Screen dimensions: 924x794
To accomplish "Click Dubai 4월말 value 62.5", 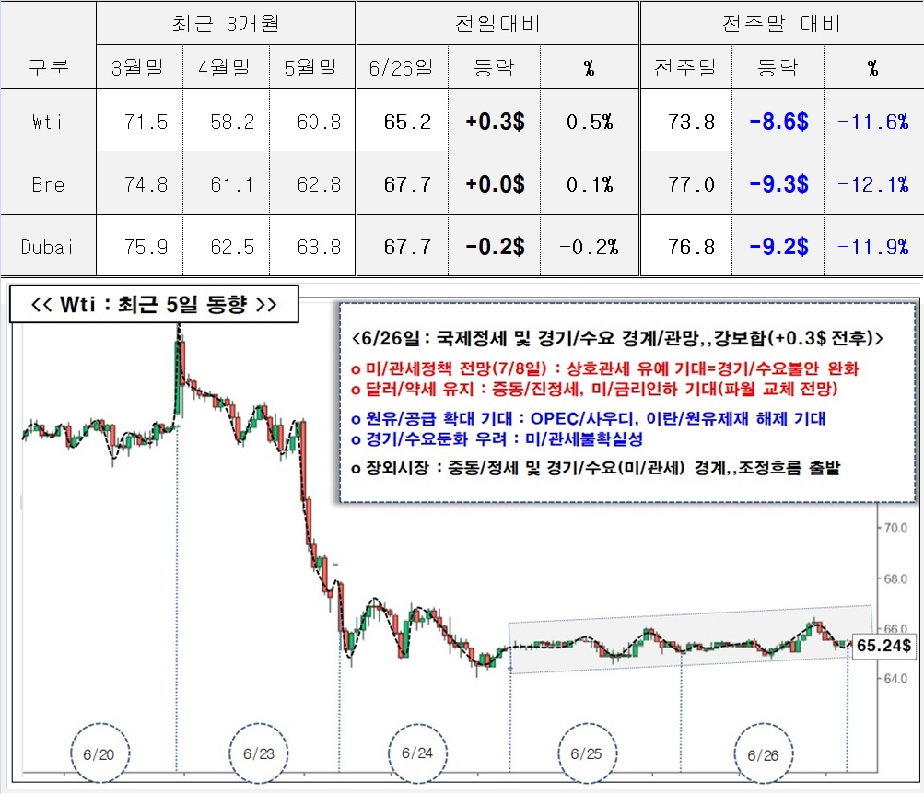I will pyautogui.click(x=232, y=247).
